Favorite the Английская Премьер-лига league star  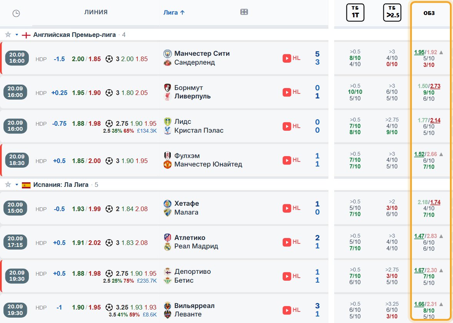pos(8,35)
